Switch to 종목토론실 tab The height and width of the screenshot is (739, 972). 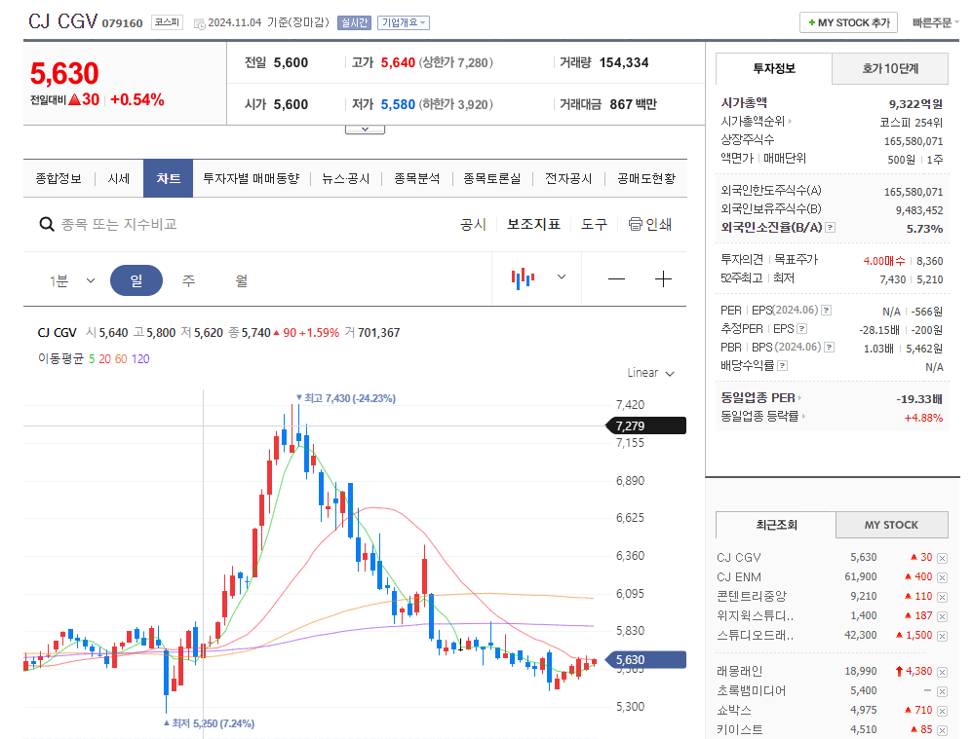(492, 179)
